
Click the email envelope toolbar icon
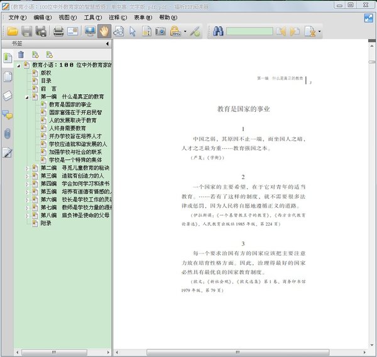pyautogui.click(x=73, y=31)
